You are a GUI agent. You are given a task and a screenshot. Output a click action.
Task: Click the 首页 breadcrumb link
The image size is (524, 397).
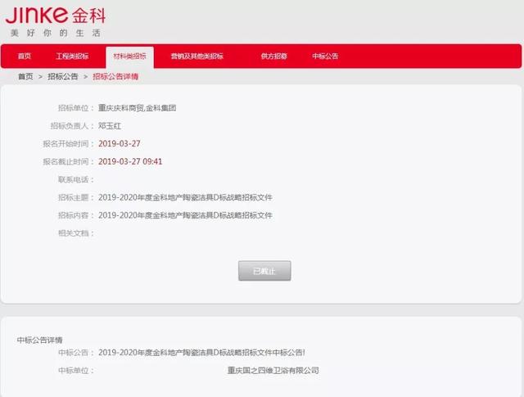click(25, 76)
